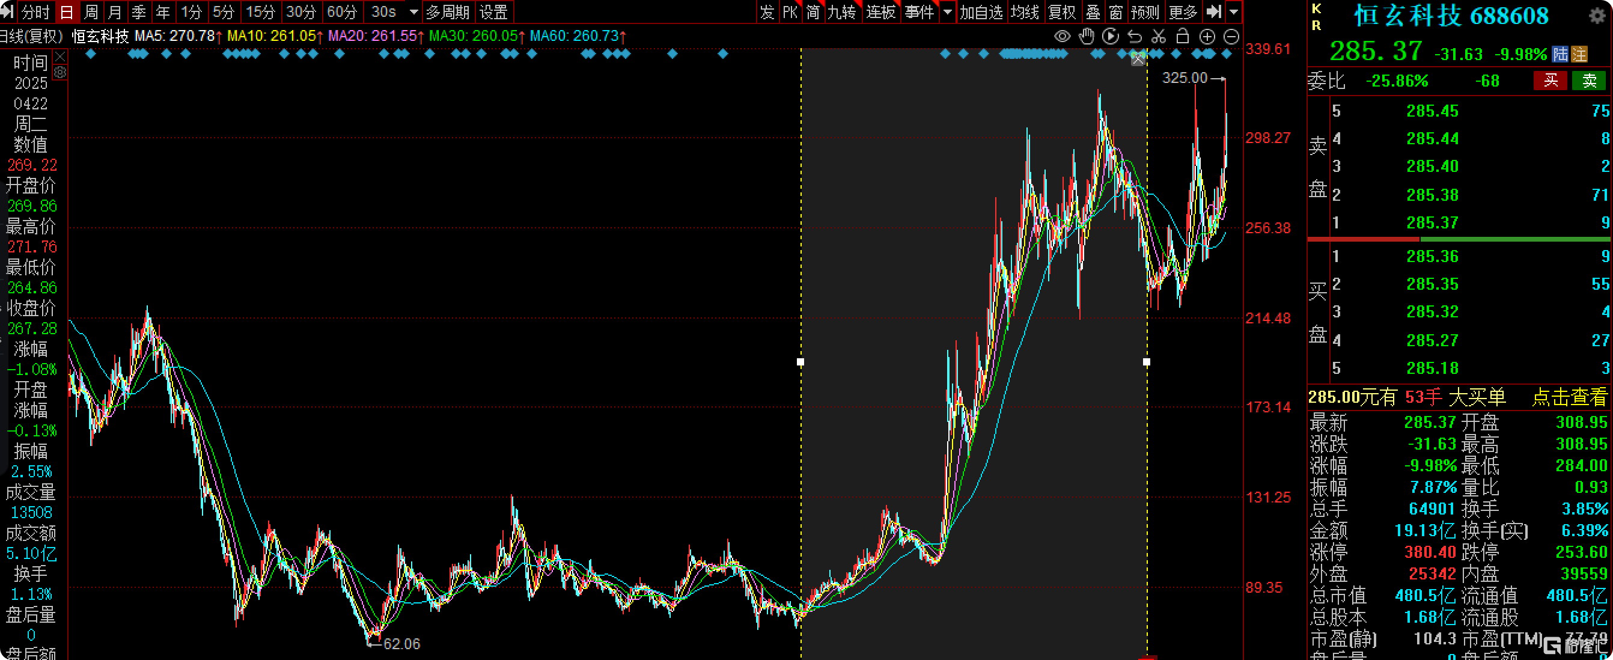The height and width of the screenshot is (660, 1613).
Task: Select the scissors cut tool
Action: [1159, 36]
